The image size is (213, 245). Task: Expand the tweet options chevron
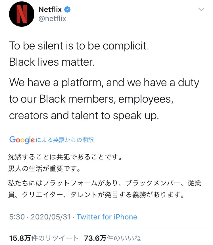click(201, 10)
